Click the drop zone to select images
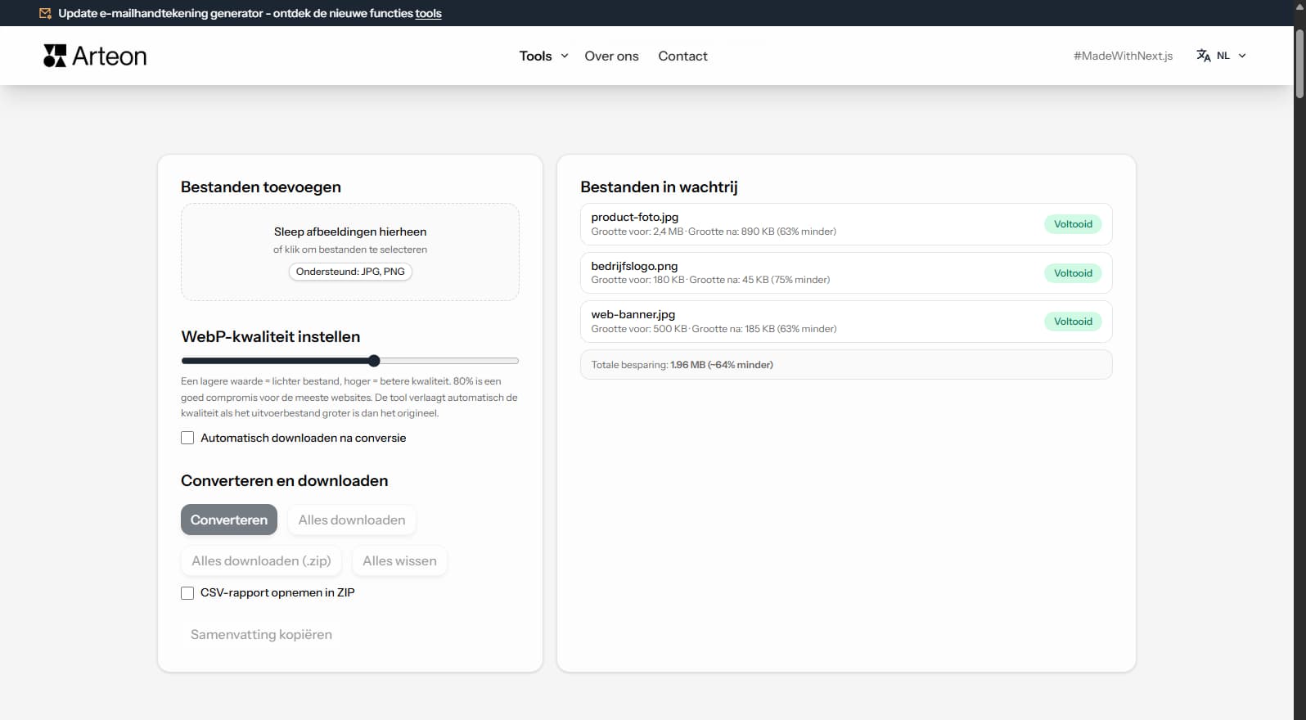The width and height of the screenshot is (1306, 720). (x=349, y=251)
